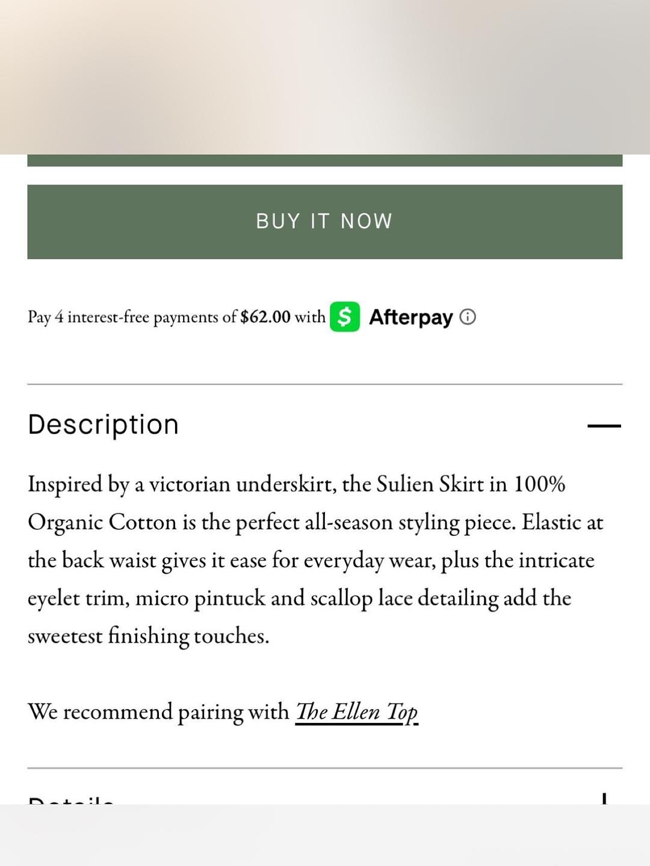Expand Details with the plus icon

[x=604, y=799]
